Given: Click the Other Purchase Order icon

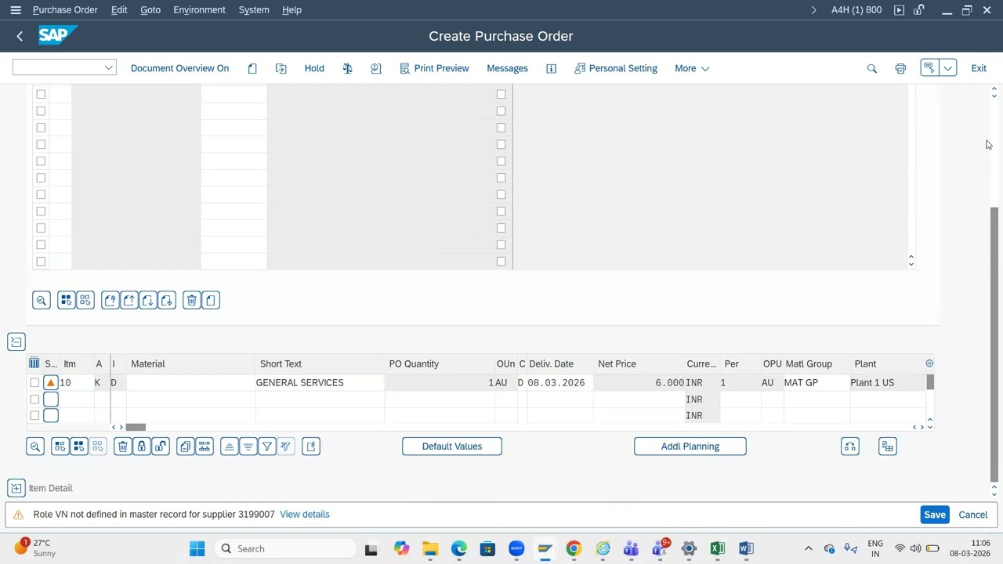Looking at the screenshot, I should coord(281,68).
